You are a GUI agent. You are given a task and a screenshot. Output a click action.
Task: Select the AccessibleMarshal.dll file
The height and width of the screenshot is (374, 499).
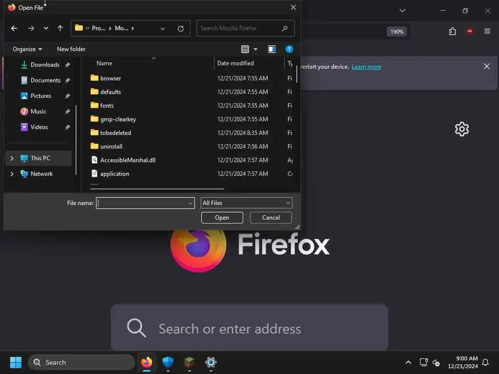(x=128, y=160)
